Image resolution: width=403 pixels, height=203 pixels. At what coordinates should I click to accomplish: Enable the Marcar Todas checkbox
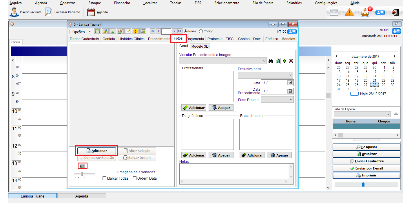(105, 178)
